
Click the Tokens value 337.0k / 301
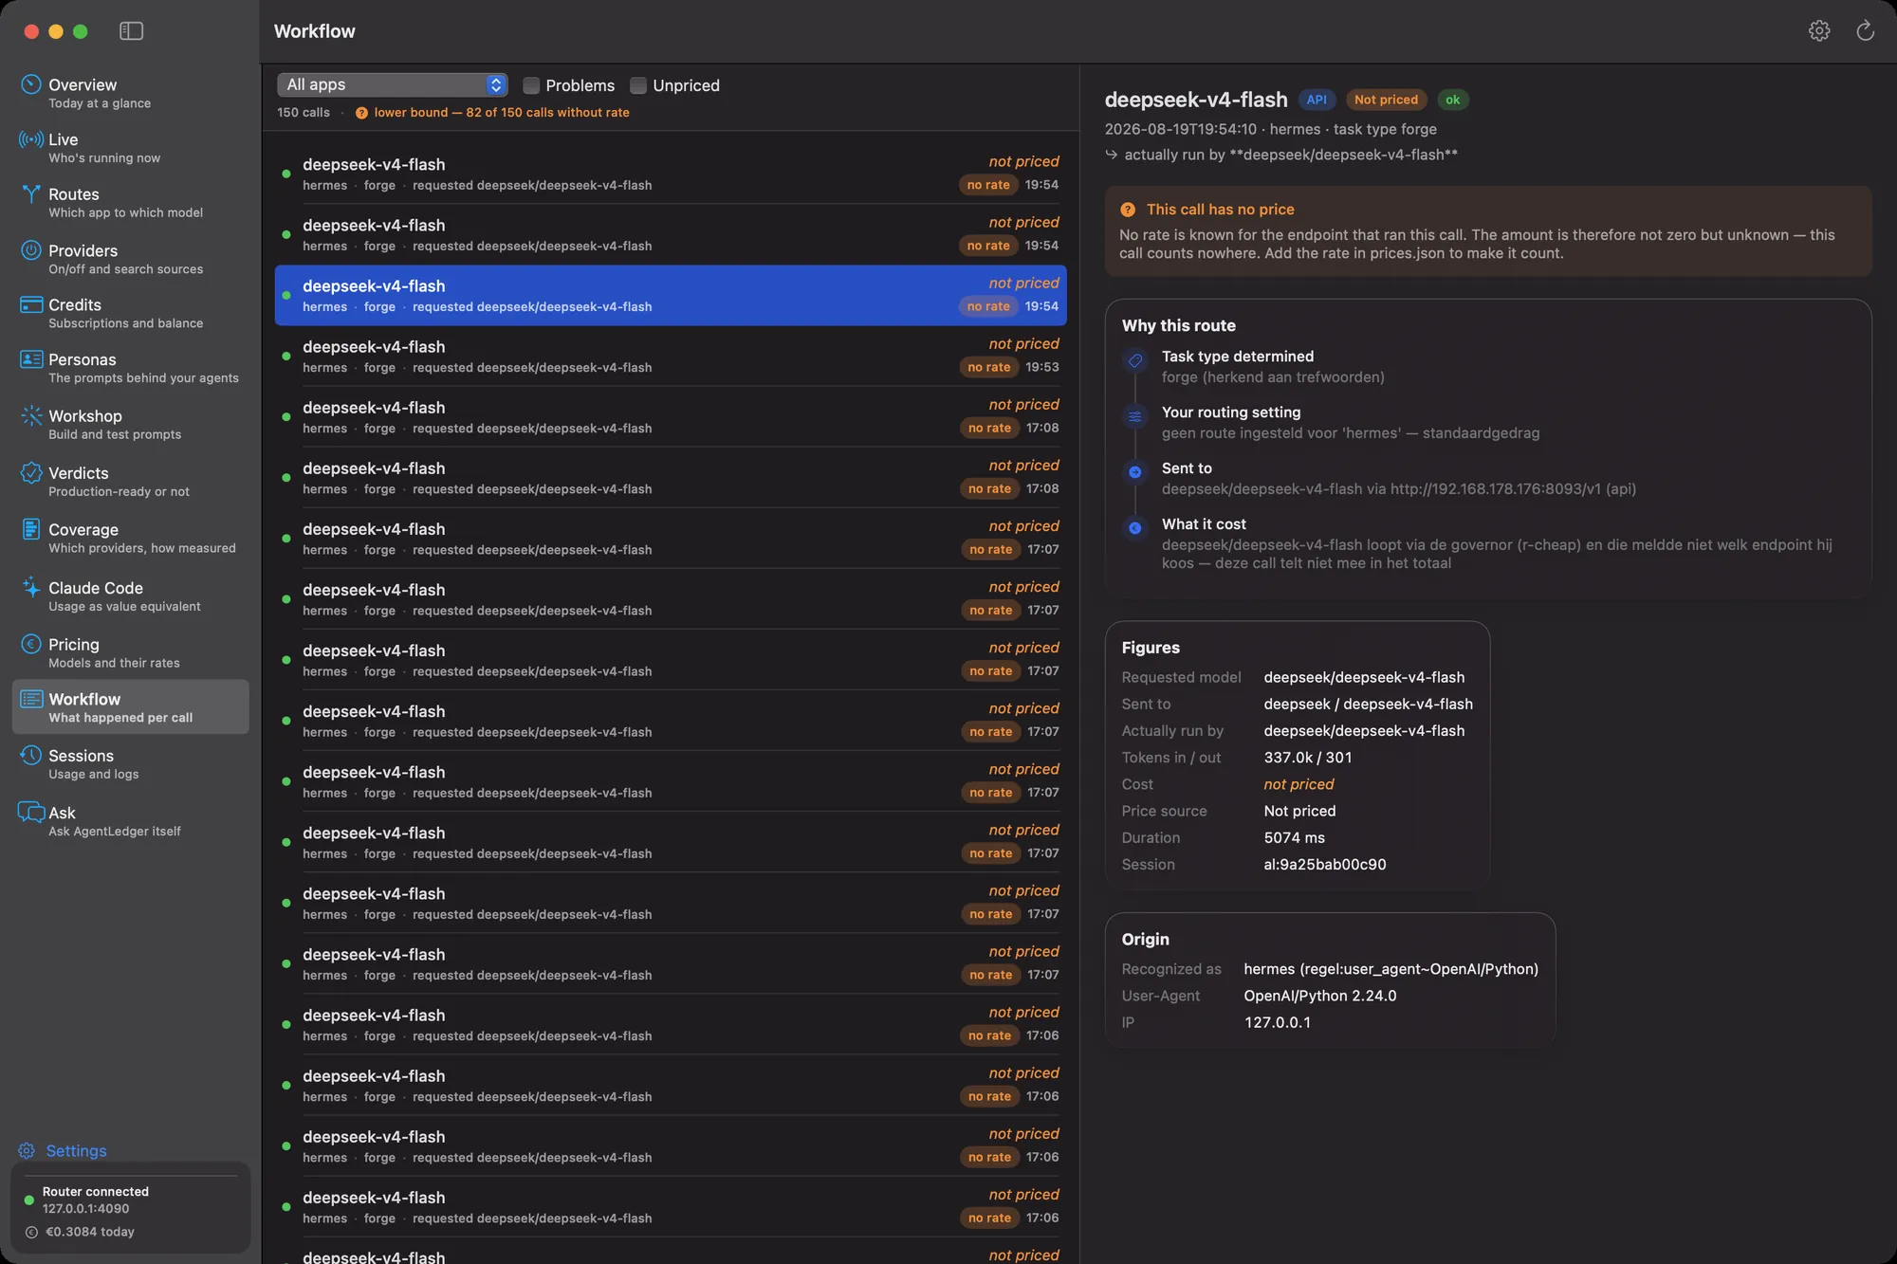click(1307, 758)
